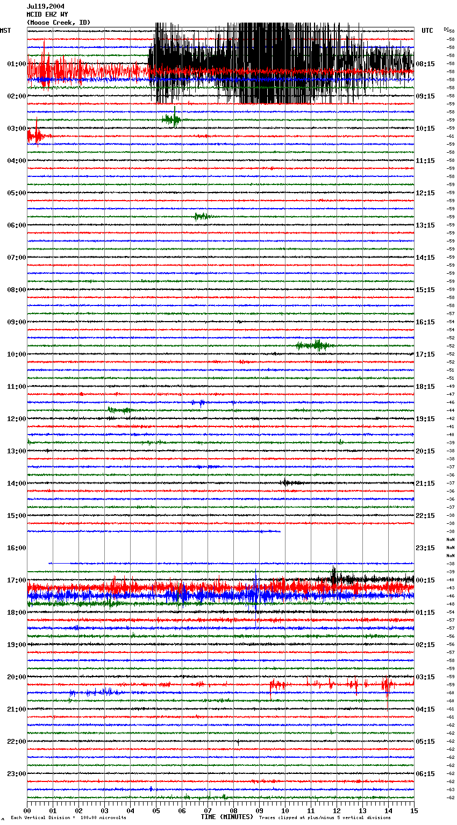The height and width of the screenshot is (825, 457).
Task: Click the Jul19,2004 date header
Action: point(45,6)
